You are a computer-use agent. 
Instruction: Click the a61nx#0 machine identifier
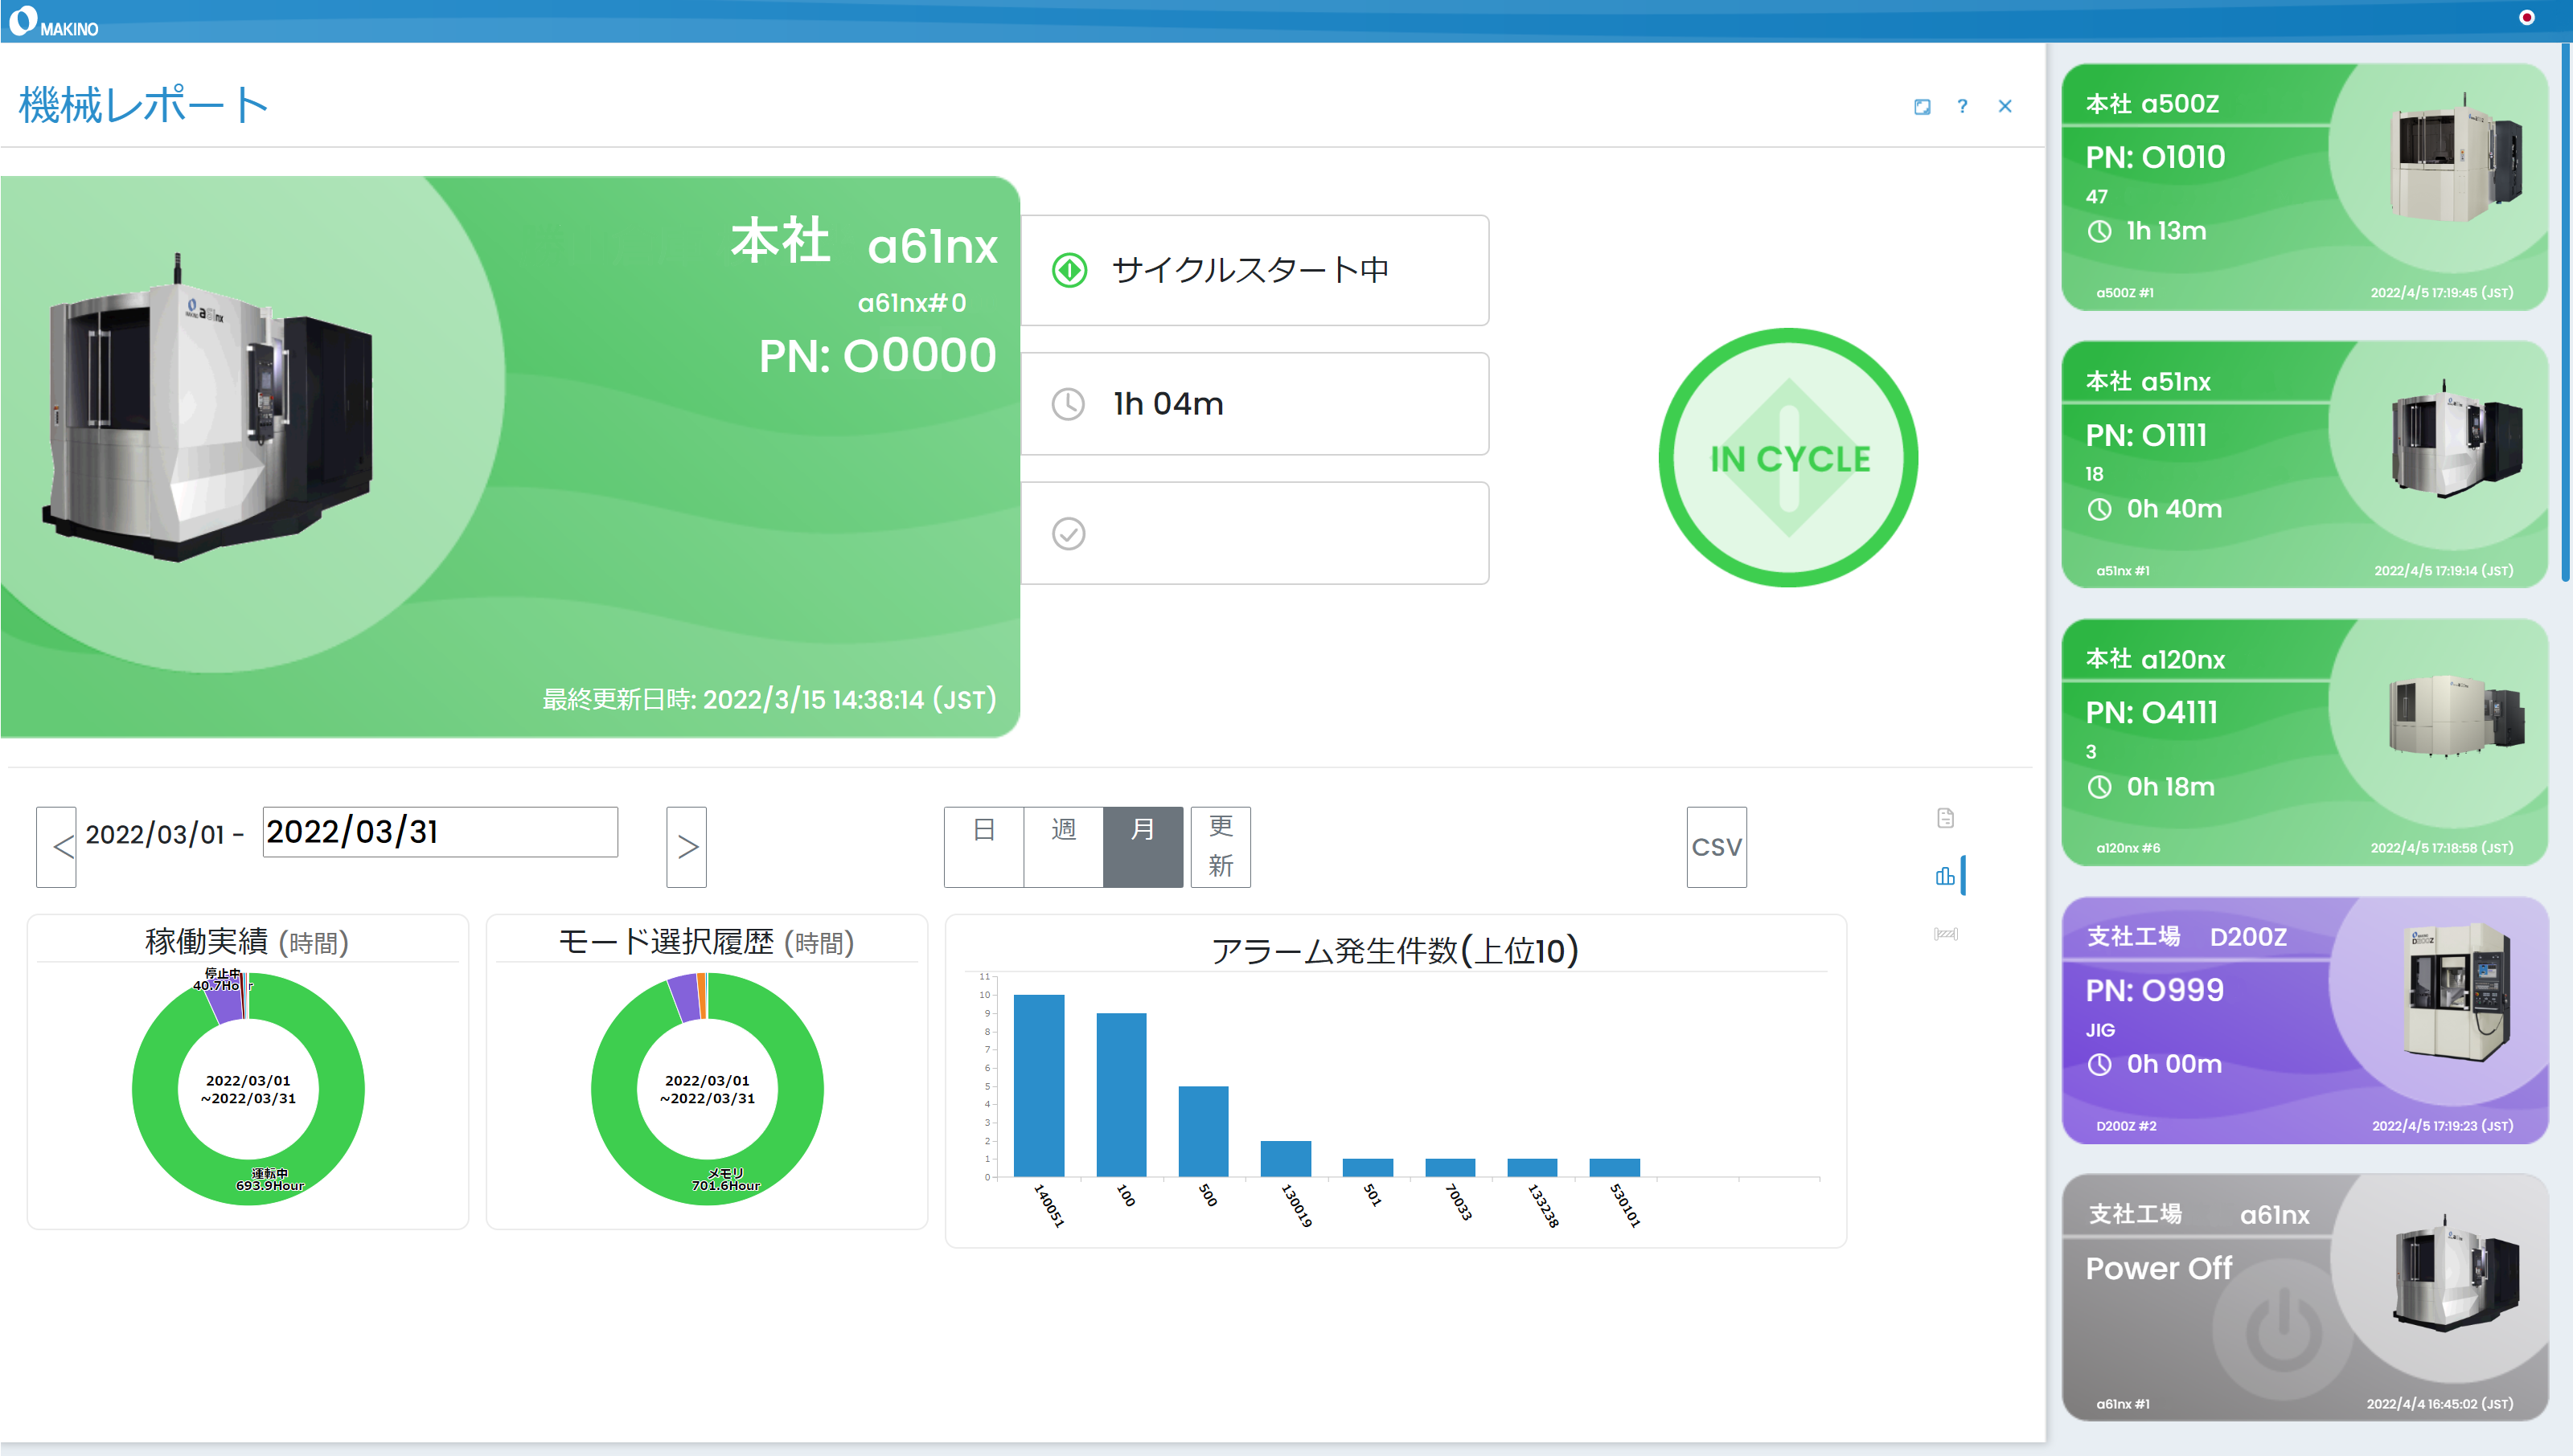coord(913,303)
